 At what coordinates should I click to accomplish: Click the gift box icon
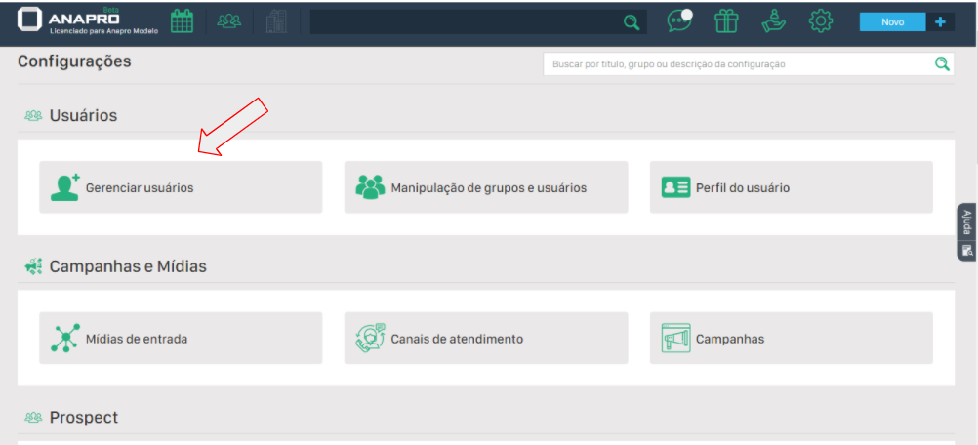click(x=727, y=21)
